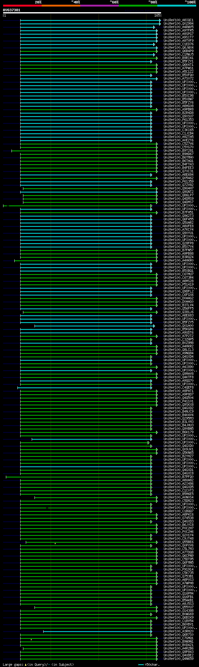Open hit UniRef100_A4RWV5

tap(178, 27)
